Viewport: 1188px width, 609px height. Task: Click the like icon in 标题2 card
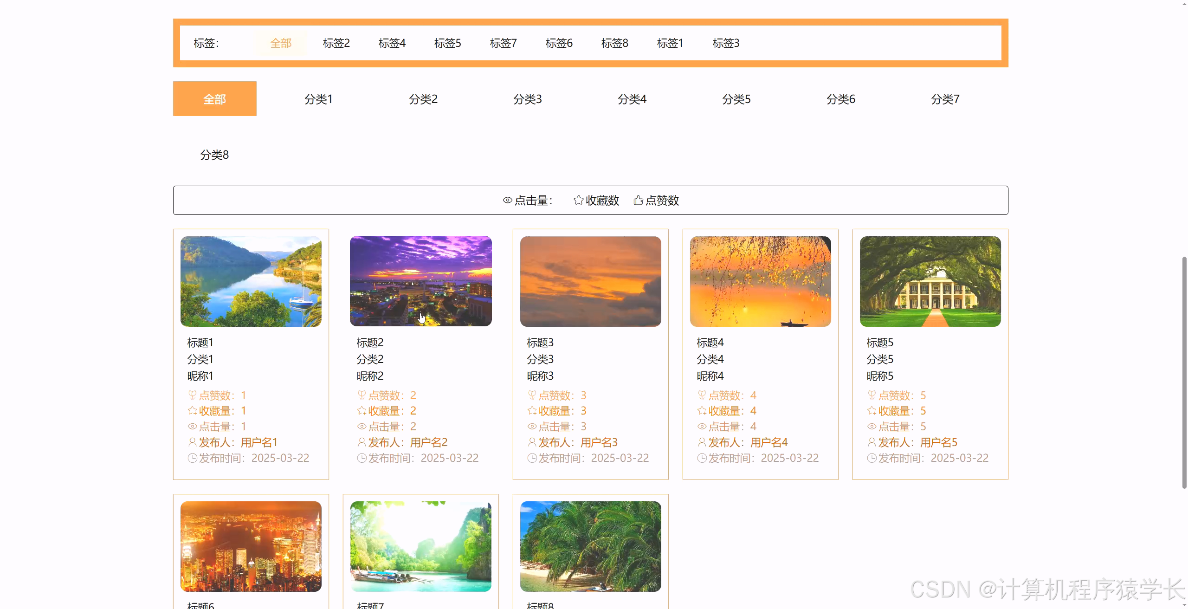point(362,395)
